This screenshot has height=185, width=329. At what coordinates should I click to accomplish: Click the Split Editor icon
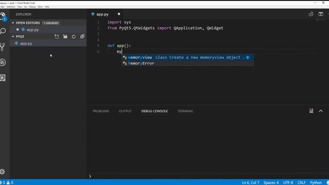[x=321, y=14]
